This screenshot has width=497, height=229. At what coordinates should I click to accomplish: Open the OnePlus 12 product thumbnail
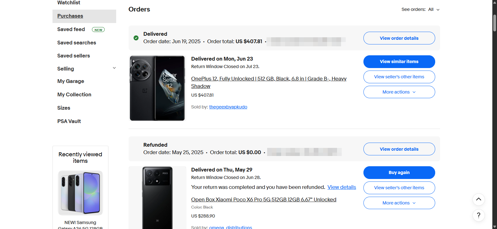click(x=157, y=88)
